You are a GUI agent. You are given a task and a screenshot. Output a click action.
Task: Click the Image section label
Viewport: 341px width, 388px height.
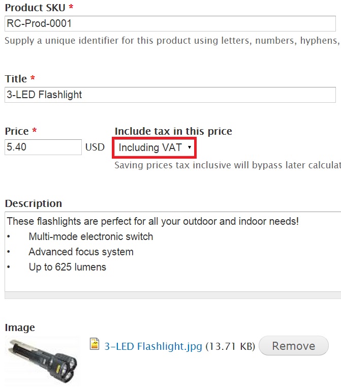[x=20, y=327]
